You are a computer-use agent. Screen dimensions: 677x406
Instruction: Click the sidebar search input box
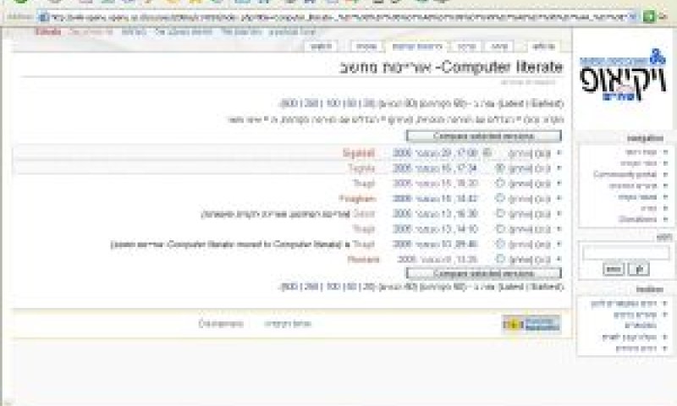click(x=625, y=253)
